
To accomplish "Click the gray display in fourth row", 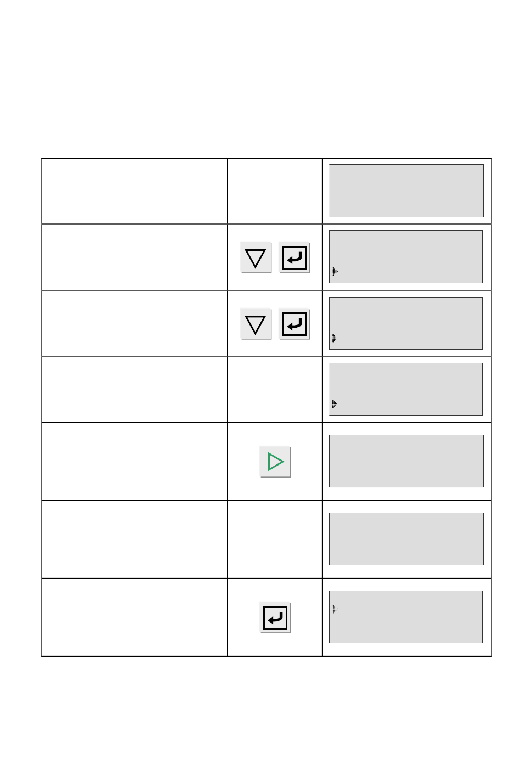I will pos(406,389).
